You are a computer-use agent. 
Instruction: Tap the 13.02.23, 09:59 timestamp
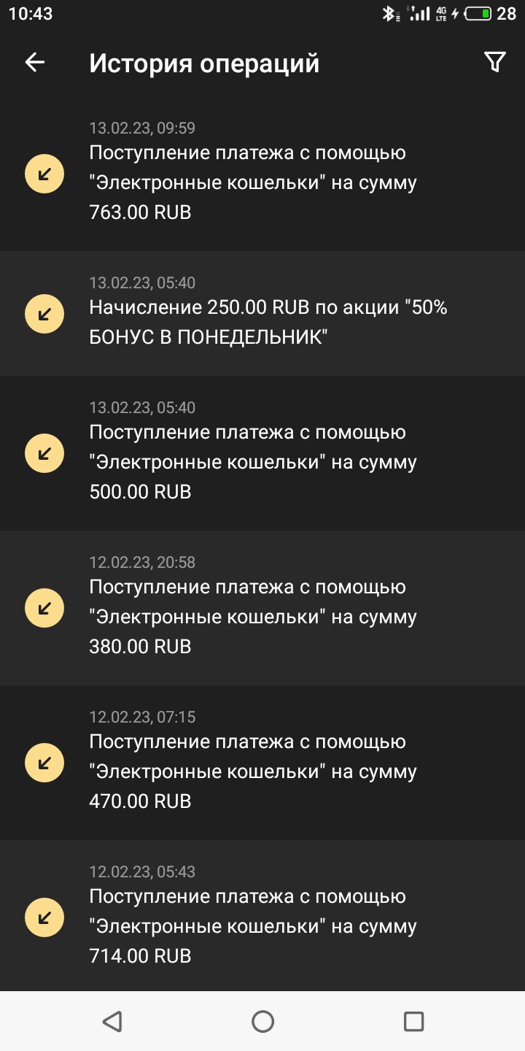pyautogui.click(x=142, y=128)
